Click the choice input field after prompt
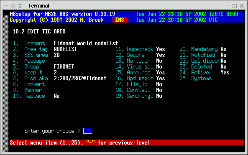The width and height of the screenshot is (248, 155). coord(87,131)
